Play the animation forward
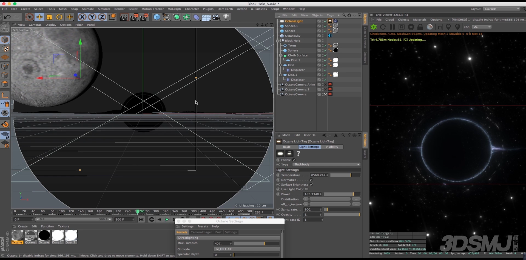This screenshot has height=260, width=526. 167,220
